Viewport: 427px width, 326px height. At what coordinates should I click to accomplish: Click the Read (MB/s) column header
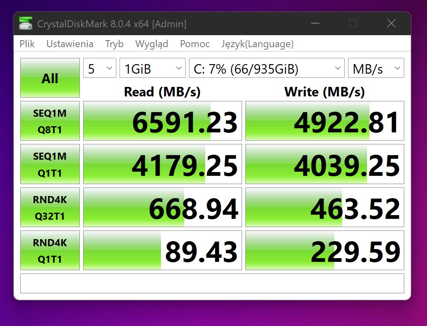click(162, 92)
